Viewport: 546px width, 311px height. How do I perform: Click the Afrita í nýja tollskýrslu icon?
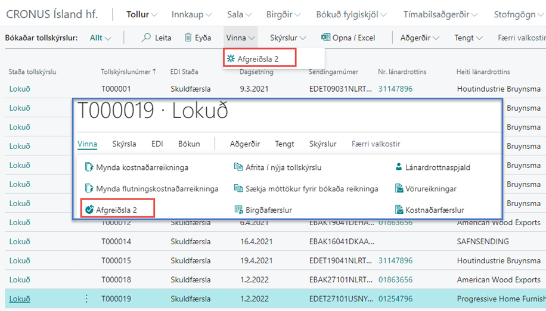(x=238, y=167)
